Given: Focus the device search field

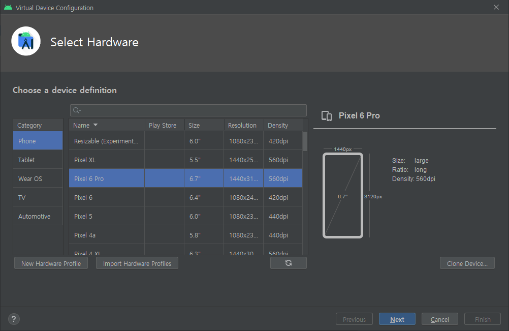Looking at the screenshot, I should pos(188,110).
